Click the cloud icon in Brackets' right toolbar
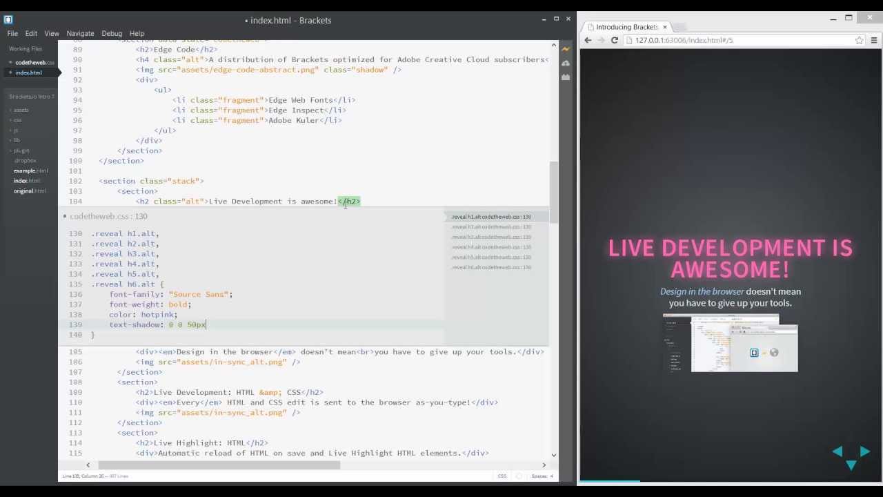883x497 pixels. (x=566, y=63)
